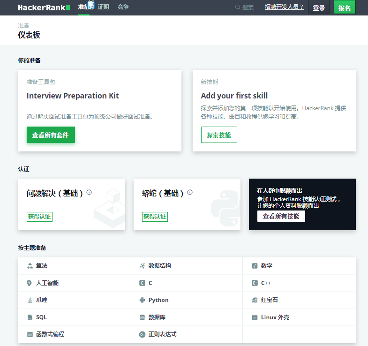Open the 准备 tab in navigation
This screenshot has height=346, width=368.
pyautogui.click(x=84, y=7)
